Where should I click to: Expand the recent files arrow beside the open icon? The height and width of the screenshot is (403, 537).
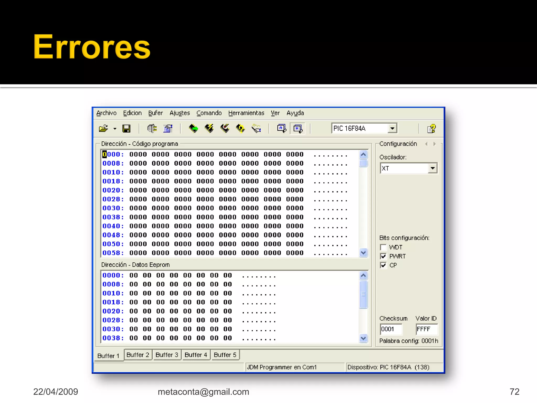(x=115, y=129)
